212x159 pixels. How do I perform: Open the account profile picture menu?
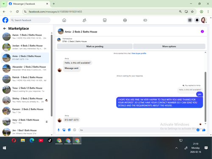tap(204, 20)
